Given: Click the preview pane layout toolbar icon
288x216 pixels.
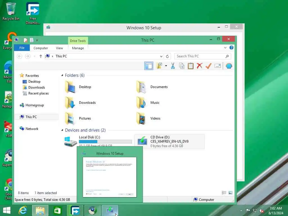Looking at the screenshot, I should 148,66.
